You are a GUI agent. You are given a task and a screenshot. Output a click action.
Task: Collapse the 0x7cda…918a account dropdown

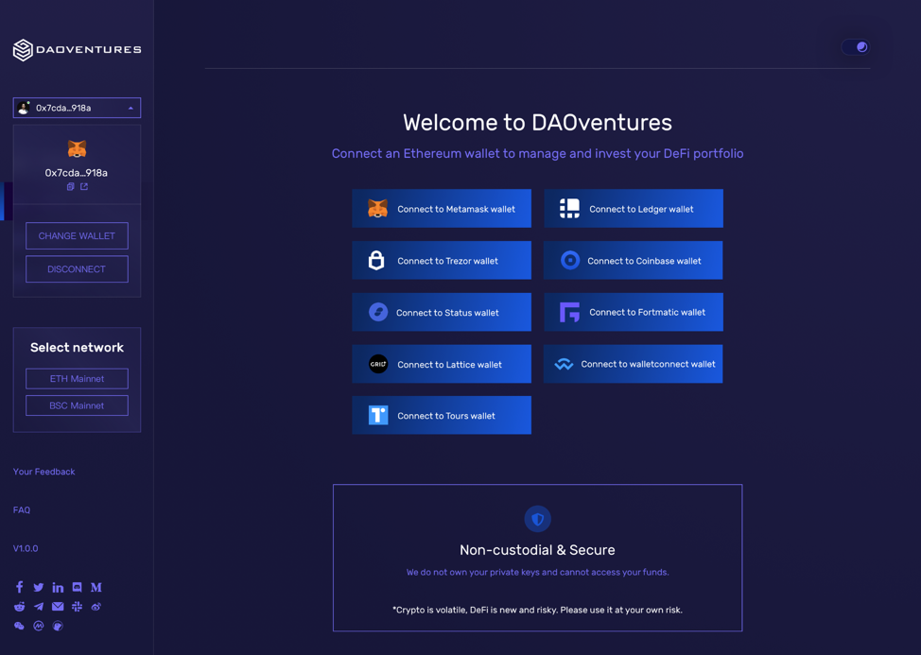[77, 108]
